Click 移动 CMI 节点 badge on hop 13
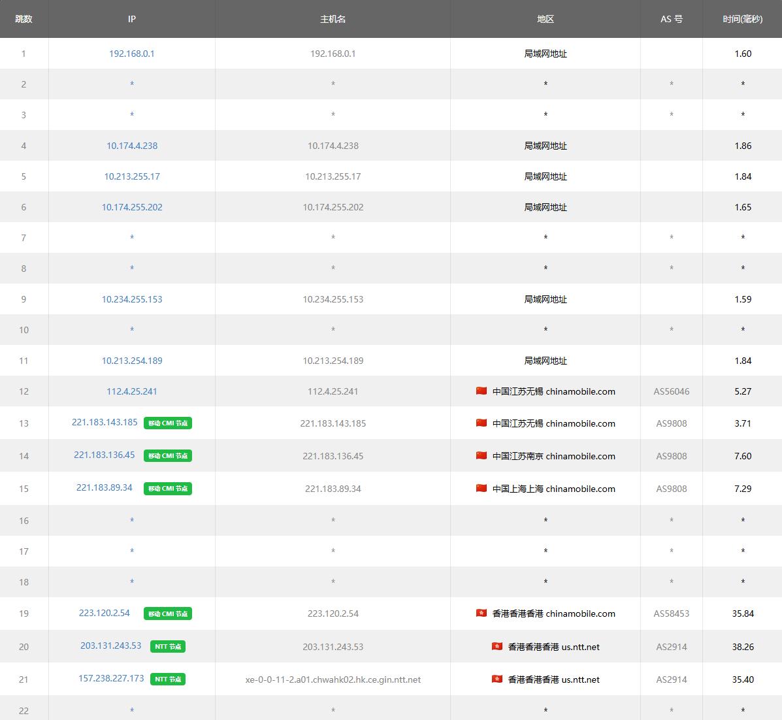This screenshot has height=720, width=782. click(167, 423)
